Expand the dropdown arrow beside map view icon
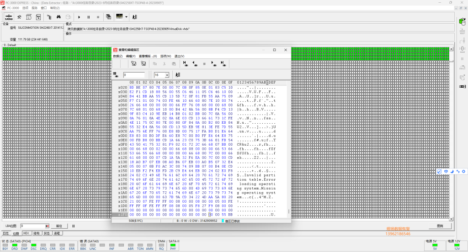The image size is (468, 252). pos(126,17)
